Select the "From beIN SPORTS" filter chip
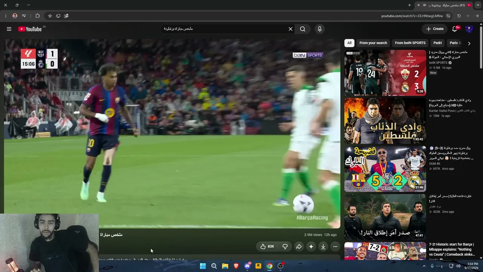This screenshot has width=483, height=272. pos(410,43)
